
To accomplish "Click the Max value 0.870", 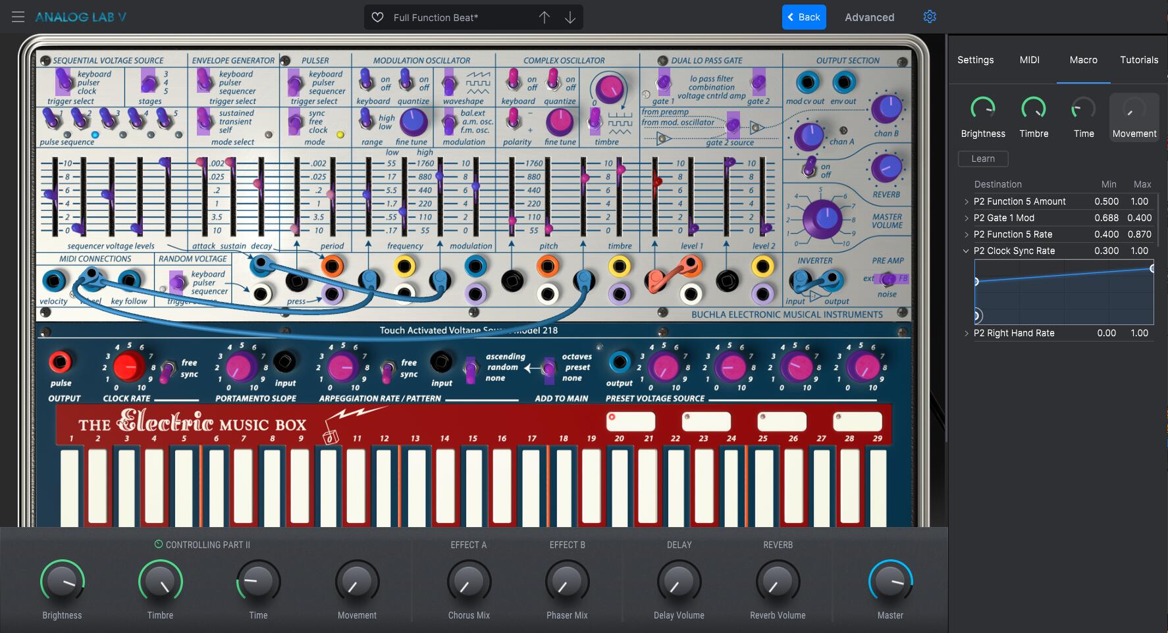I will coord(1139,234).
